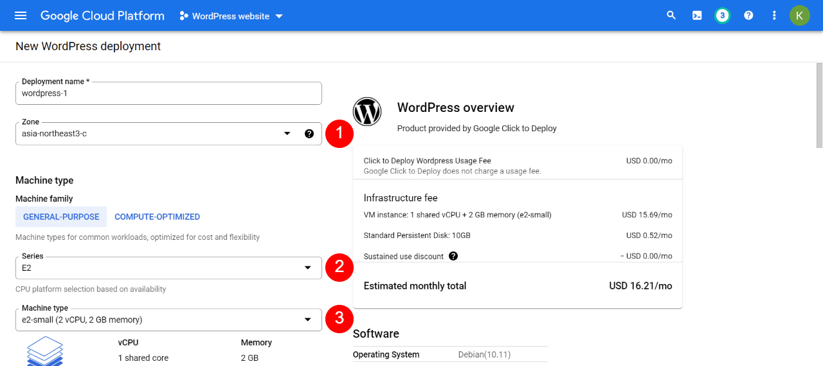Click Google Cloud Platform logo text
This screenshot has width=823, height=366.
coord(102,15)
